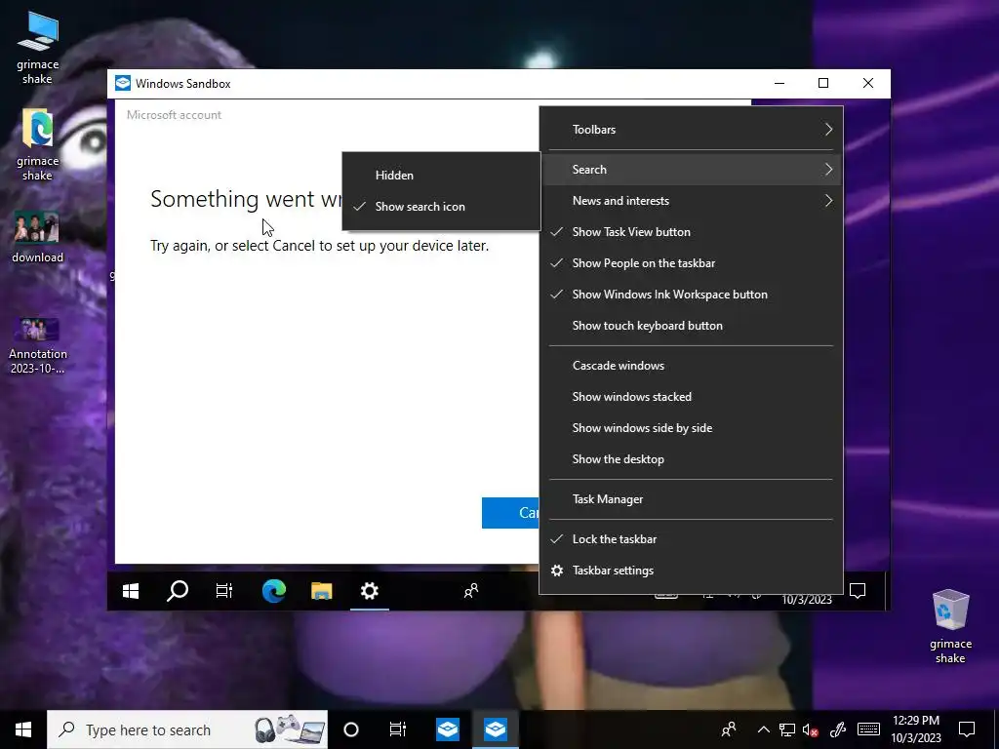This screenshot has width=999, height=749.
Task: Switch to second active Windows Sandbox icon
Action: 496,729
